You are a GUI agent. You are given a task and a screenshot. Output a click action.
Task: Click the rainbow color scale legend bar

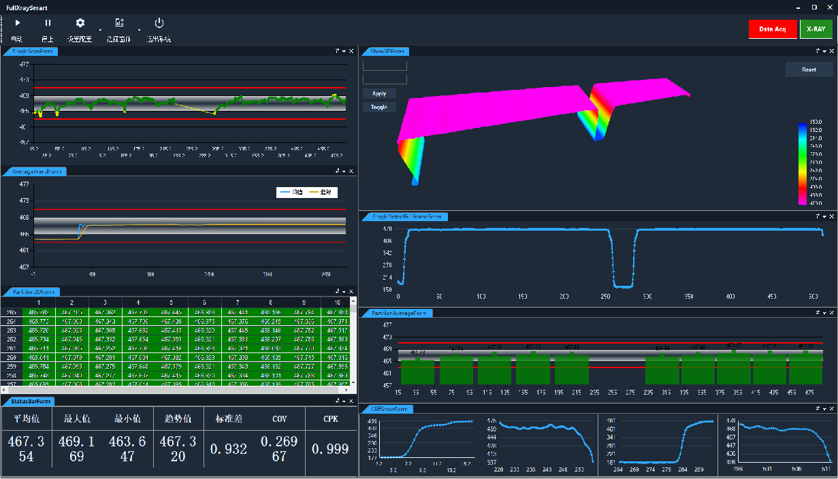point(803,164)
